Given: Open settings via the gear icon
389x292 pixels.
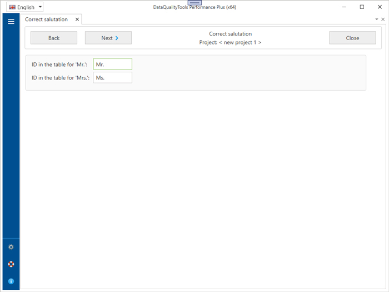Looking at the screenshot, I should [11, 247].
